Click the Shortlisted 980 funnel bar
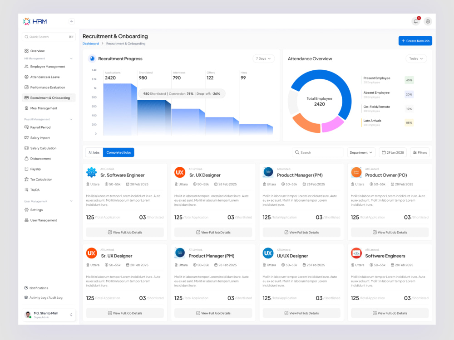This screenshot has height=340, width=454. [154, 117]
